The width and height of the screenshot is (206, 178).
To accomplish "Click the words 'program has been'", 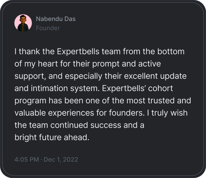I will point(49,101).
